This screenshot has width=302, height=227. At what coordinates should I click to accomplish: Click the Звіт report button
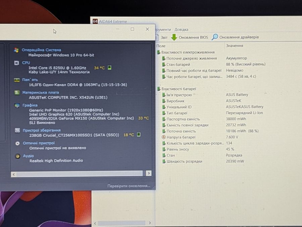[161, 37]
